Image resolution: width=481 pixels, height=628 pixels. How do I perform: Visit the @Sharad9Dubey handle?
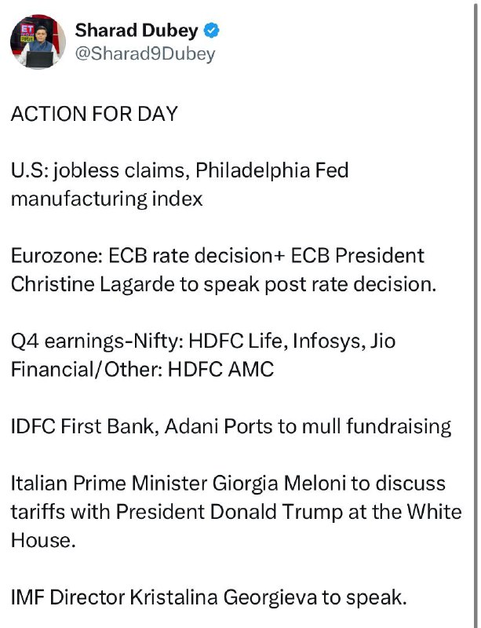(x=145, y=54)
